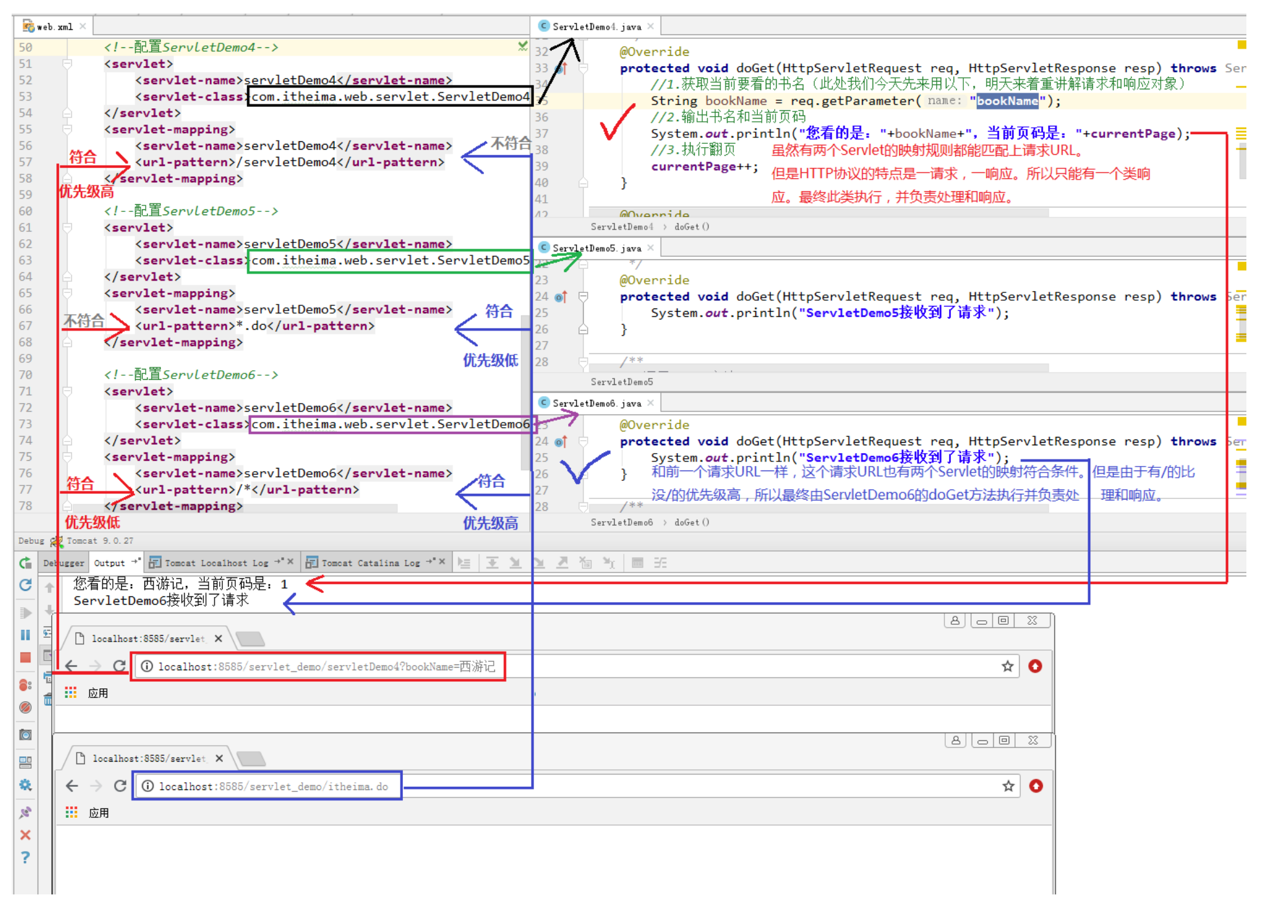Collapse doGet fold marker in ServletDemo5
The height and width of the screenshot is (921, 1271).
click(x=582, y=297)
